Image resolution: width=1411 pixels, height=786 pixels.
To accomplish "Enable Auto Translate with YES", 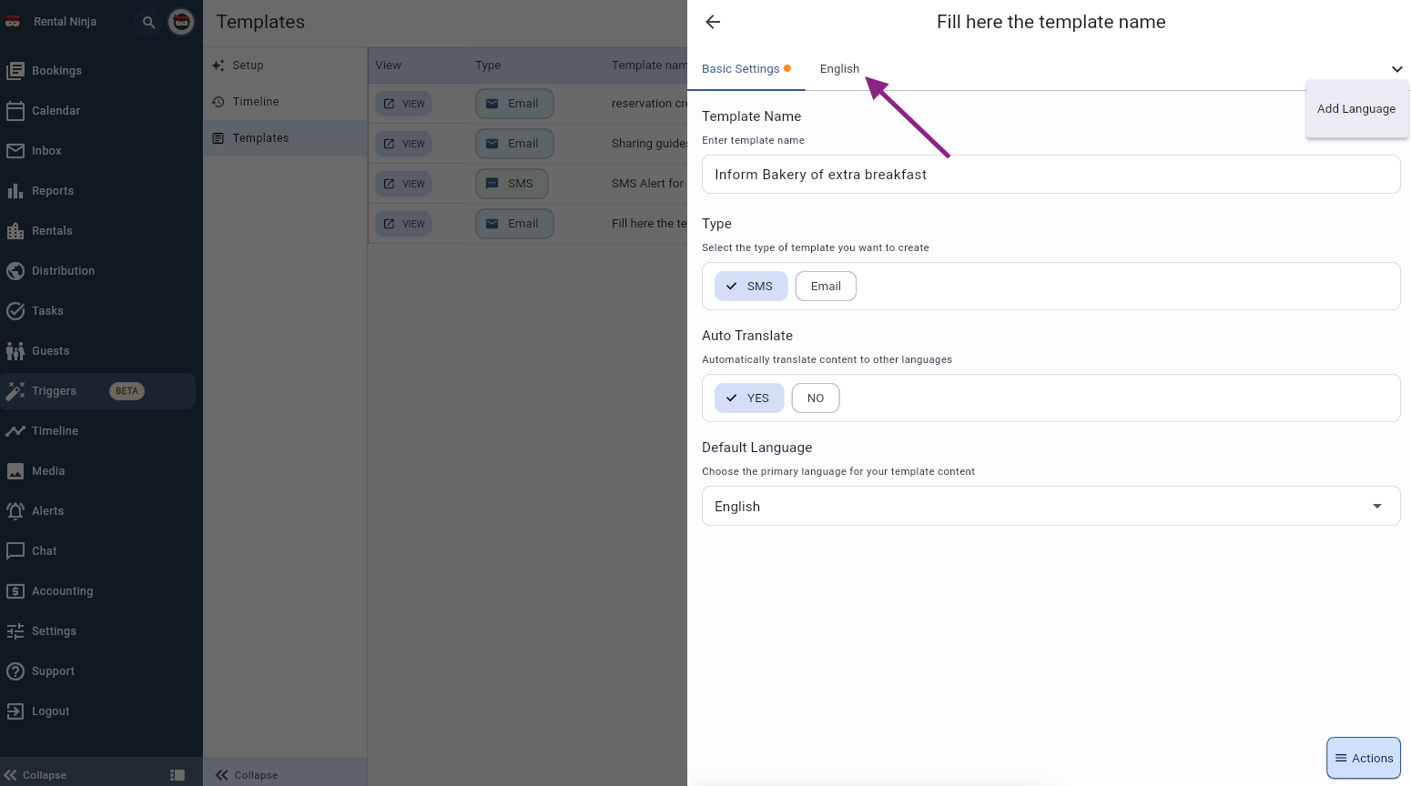I will pos(748,398).
